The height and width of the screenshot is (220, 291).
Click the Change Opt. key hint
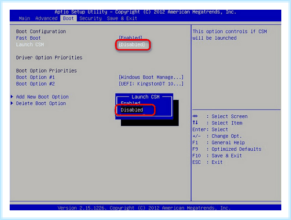(x=217, y=136)
